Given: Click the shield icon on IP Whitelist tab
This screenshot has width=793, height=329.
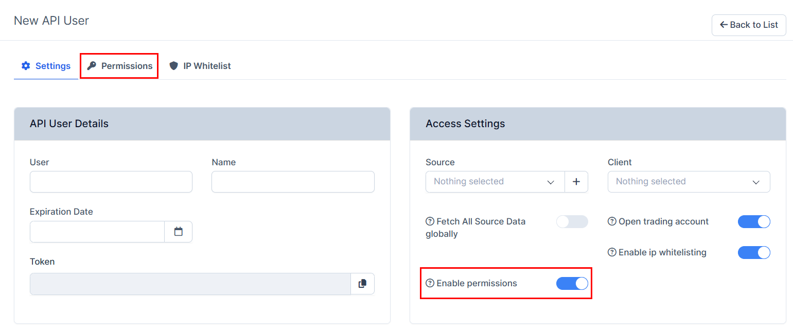Looking at the screenshot, I should coord(173,66).
